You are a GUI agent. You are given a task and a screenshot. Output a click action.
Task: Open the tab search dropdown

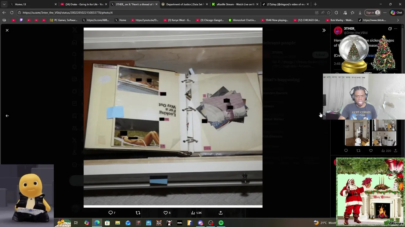click(x=4, y=4)
